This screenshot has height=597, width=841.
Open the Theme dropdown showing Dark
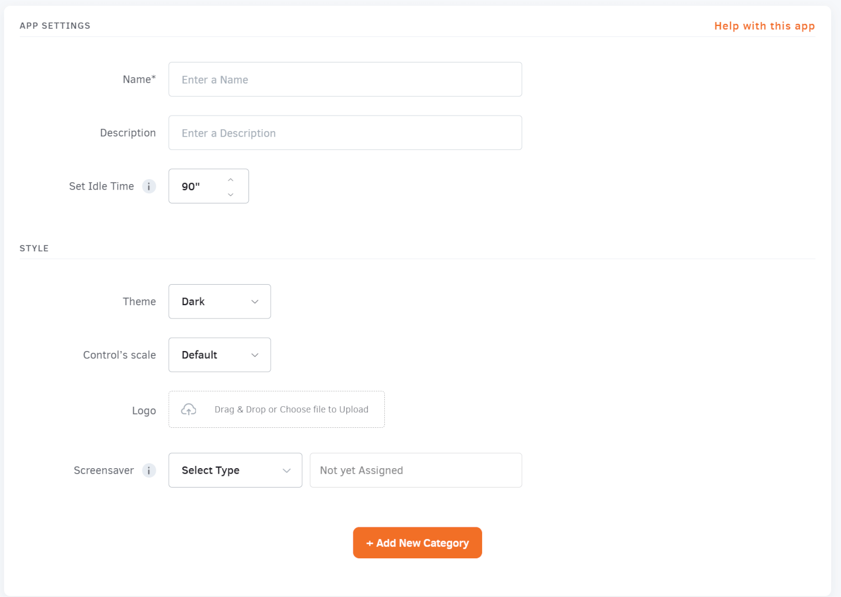tap(219, 301)
